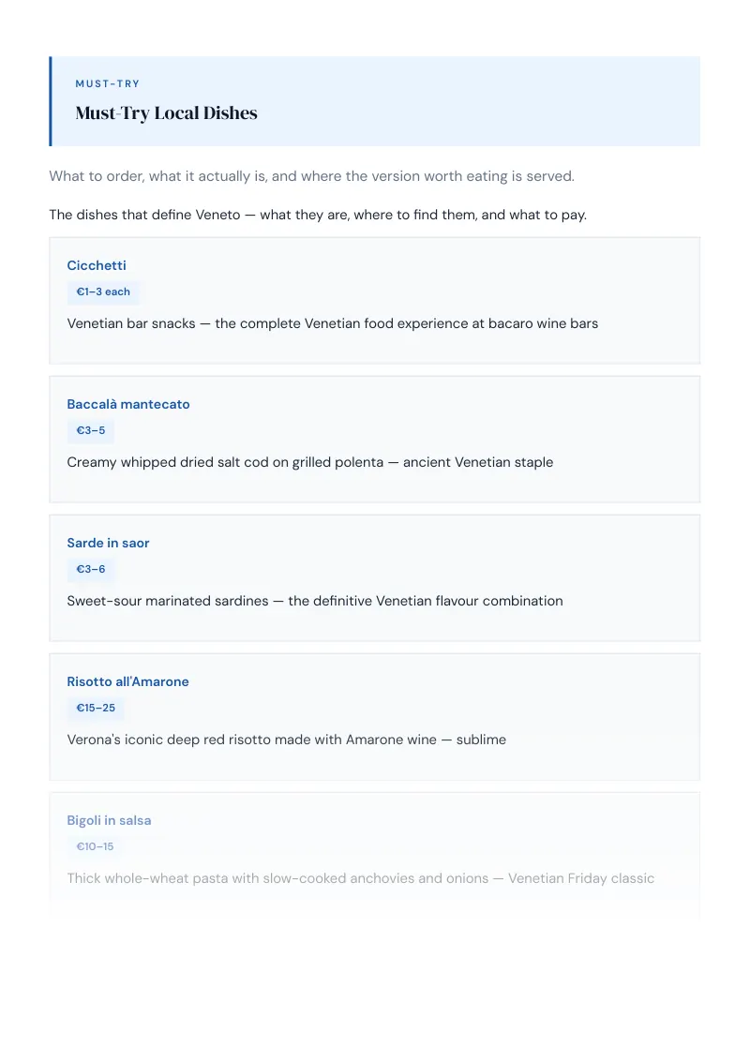Image resolution: width=750 pixels, height=1061 pixels.
Task: Click the subtitle about what to order
Action: 311,176
